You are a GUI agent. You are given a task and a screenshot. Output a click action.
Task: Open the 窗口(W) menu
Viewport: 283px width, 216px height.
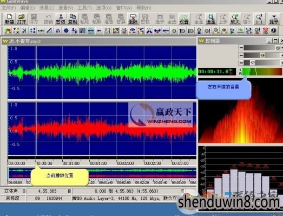(124, 8)
